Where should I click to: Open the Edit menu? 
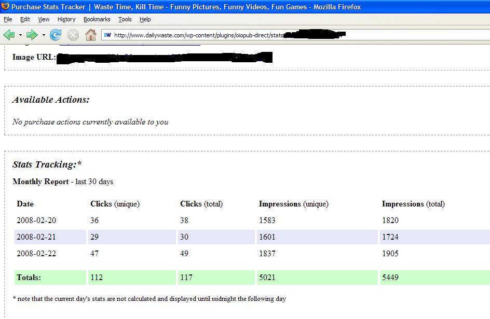25,19
